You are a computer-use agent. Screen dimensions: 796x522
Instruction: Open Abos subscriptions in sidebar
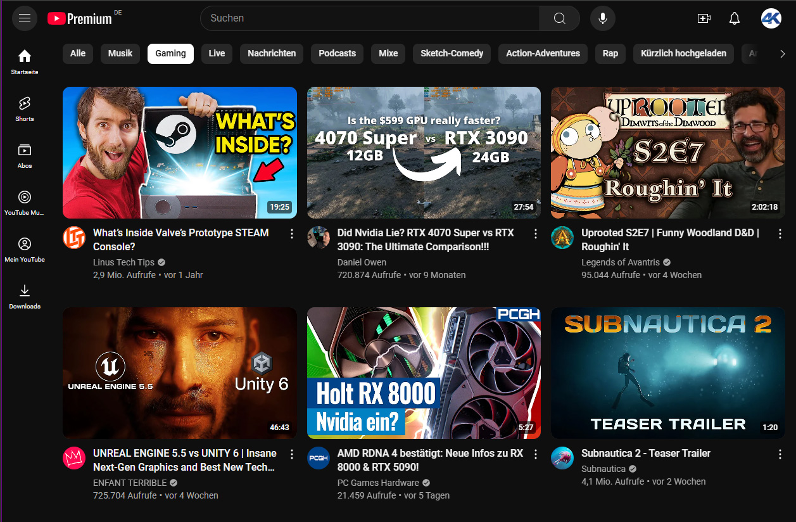click(x=25, y=155)
